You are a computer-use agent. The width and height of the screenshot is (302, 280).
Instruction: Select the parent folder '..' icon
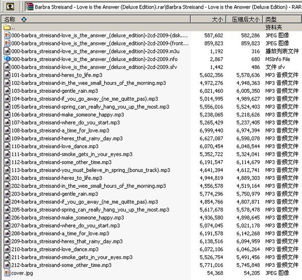[x=7, y=27]
